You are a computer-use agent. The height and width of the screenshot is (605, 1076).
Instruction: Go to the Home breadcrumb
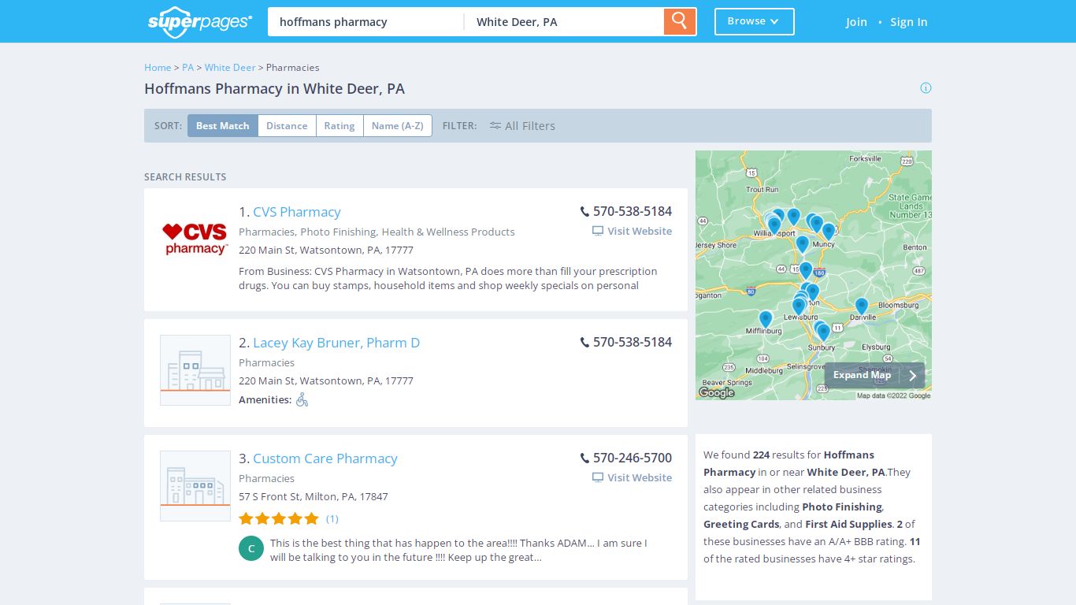(x=158, y=68)
